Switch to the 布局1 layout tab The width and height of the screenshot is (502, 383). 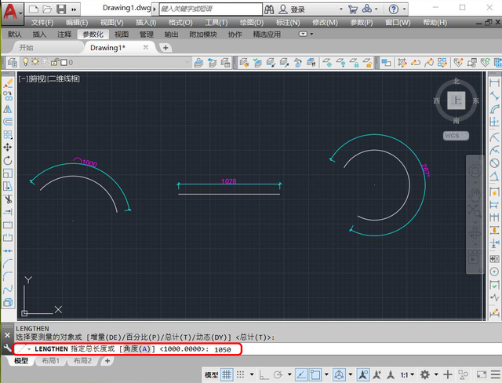(50, 361)
